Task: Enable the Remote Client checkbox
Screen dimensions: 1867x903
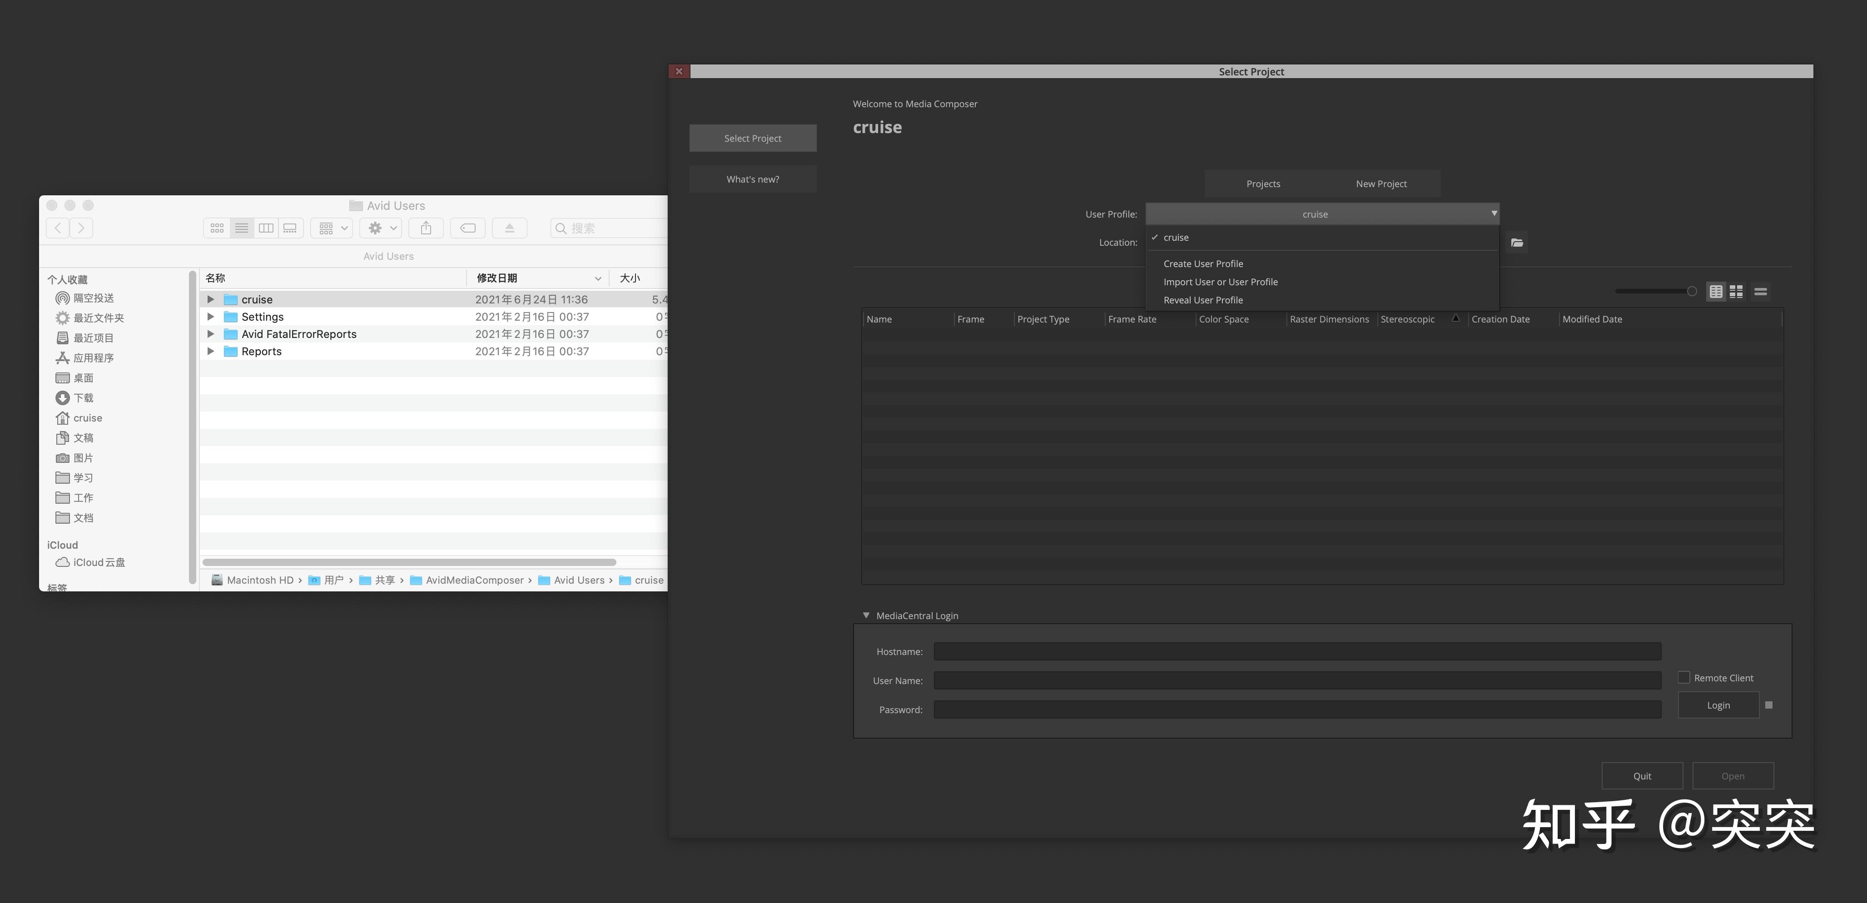Action: click(1683, 678)
